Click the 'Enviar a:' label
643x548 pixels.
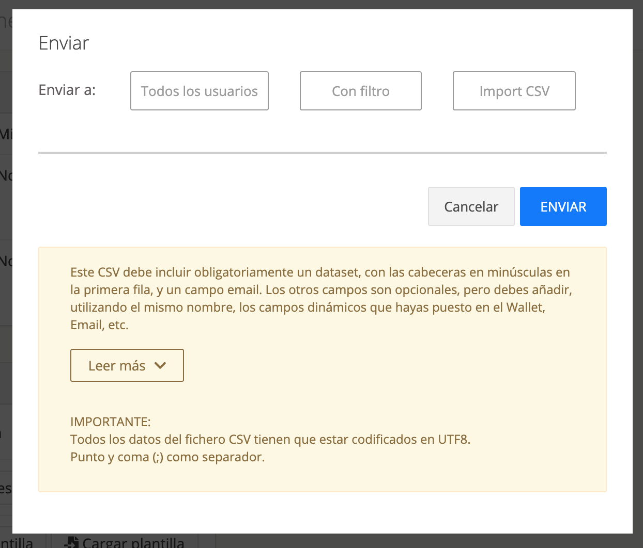(x=67, y=90)
